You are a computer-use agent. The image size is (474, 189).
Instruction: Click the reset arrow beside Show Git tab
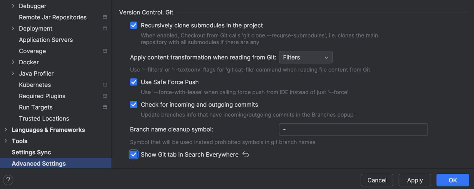tap(246, 154)
